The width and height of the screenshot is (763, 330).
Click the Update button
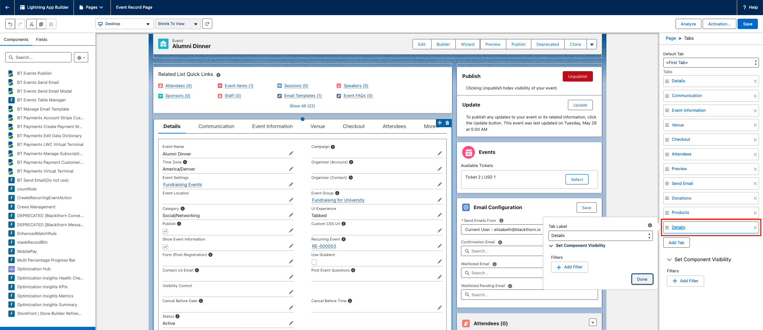click(x=580, y=105)
